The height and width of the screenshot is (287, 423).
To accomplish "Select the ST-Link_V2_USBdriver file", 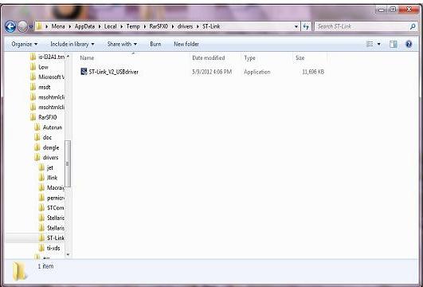I will point(114,72).
